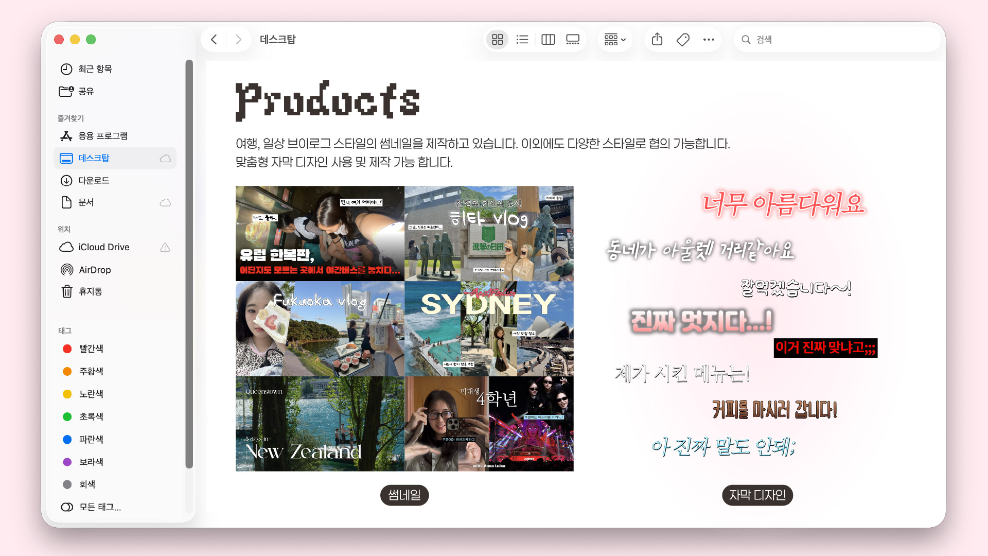
Task: Open 공유 shared folder in sidebar
Action: click(x=115, y=91)
